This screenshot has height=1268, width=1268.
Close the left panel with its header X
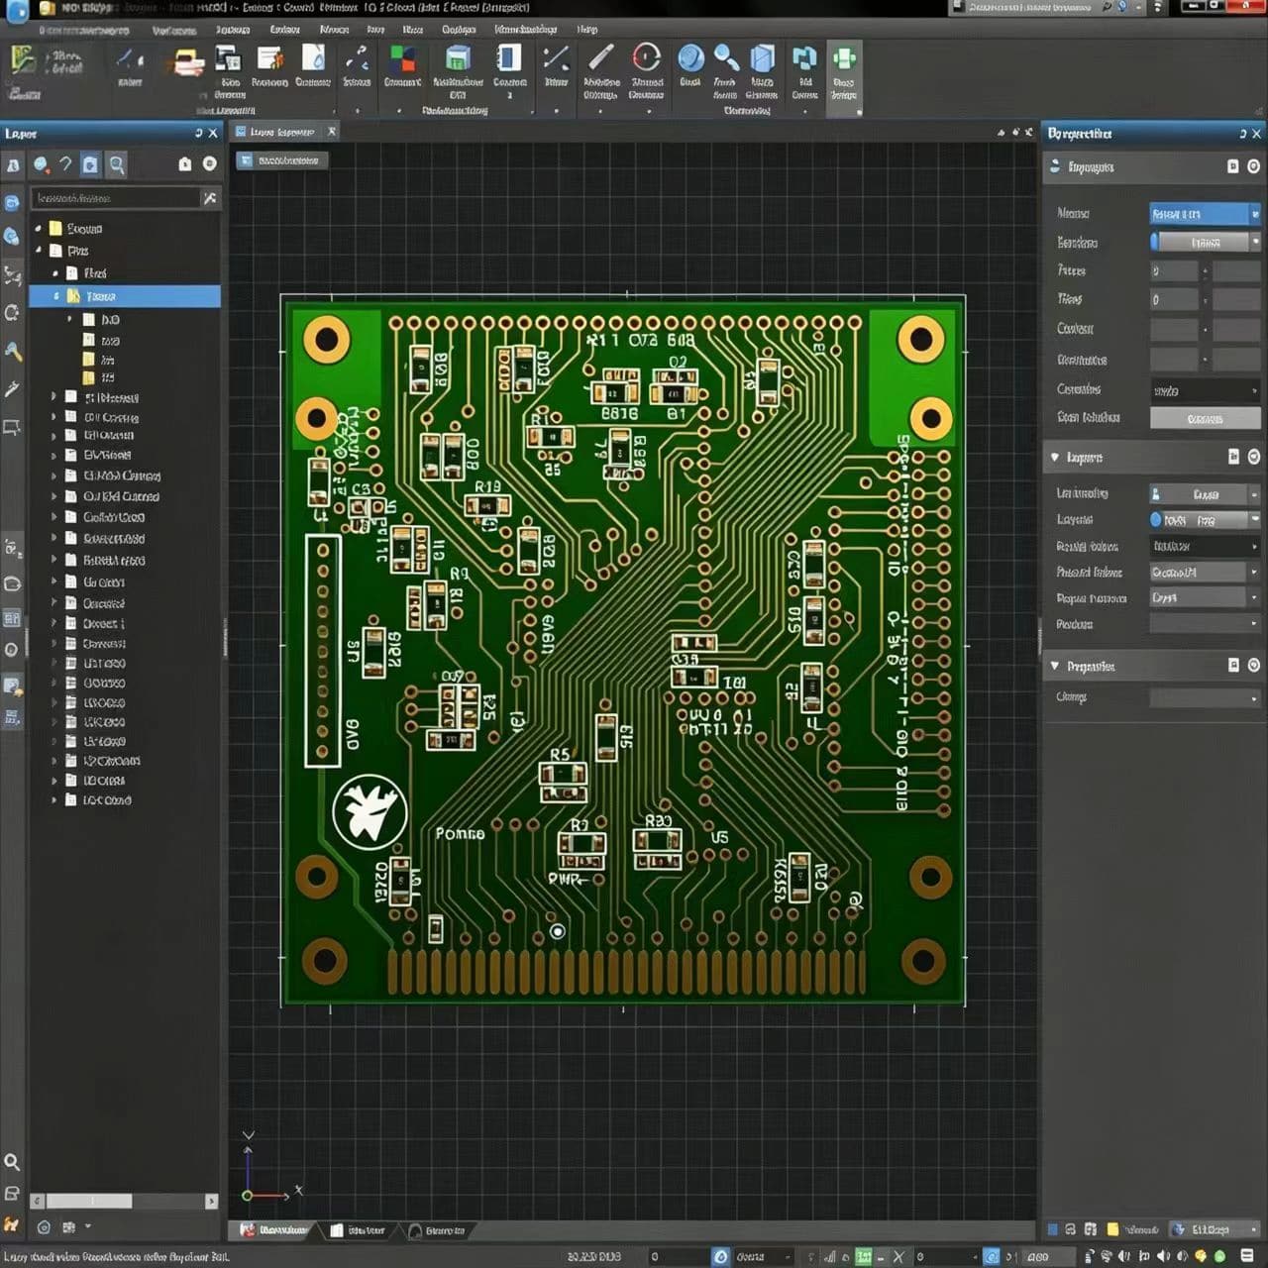(213, 133)
